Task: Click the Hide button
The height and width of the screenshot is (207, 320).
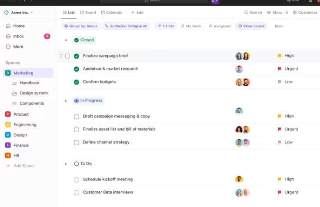Action: pyautogui.click(x=279, y=26)
